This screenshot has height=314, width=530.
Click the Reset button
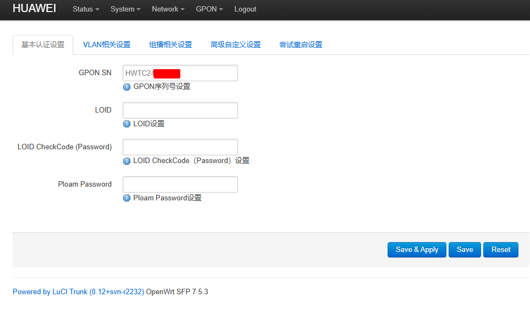[x=501, y=250]
